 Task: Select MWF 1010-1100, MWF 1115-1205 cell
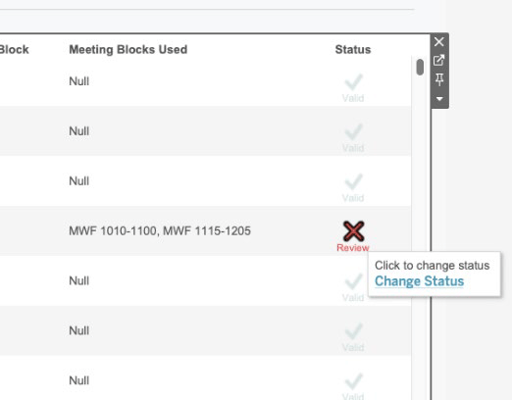pyautogui.click(x=160, y=230)
